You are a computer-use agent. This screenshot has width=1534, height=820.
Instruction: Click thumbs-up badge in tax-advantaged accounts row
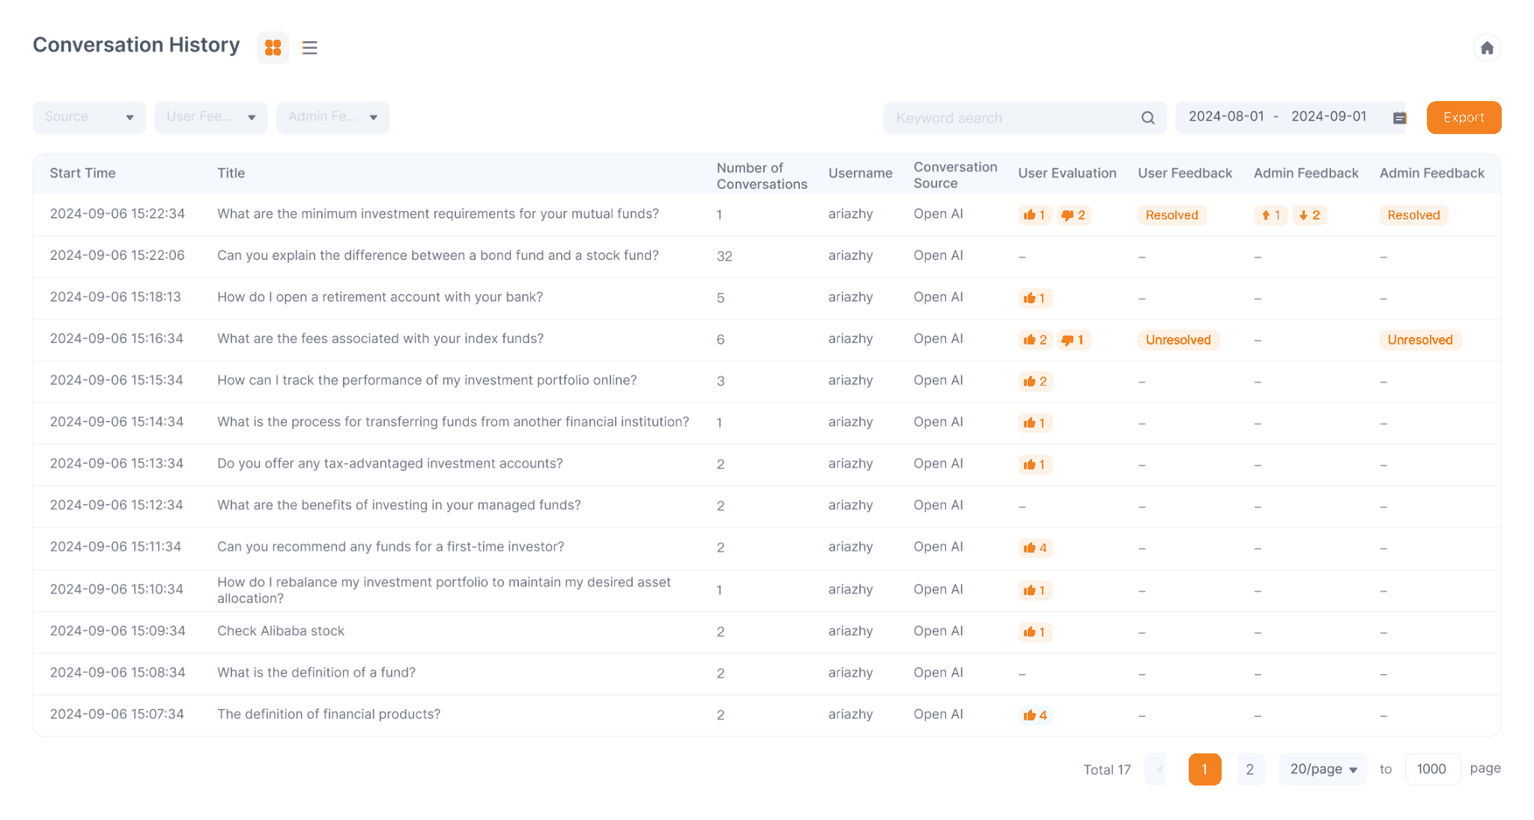coord(1035,465)
